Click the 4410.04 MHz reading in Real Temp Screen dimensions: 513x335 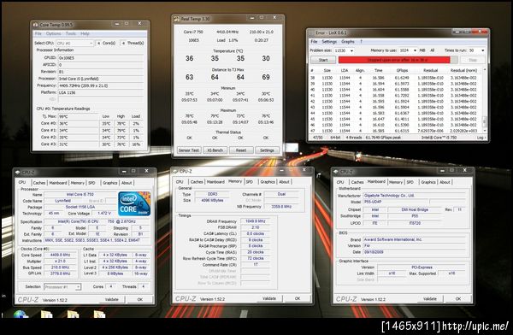[x=227, y=32]
